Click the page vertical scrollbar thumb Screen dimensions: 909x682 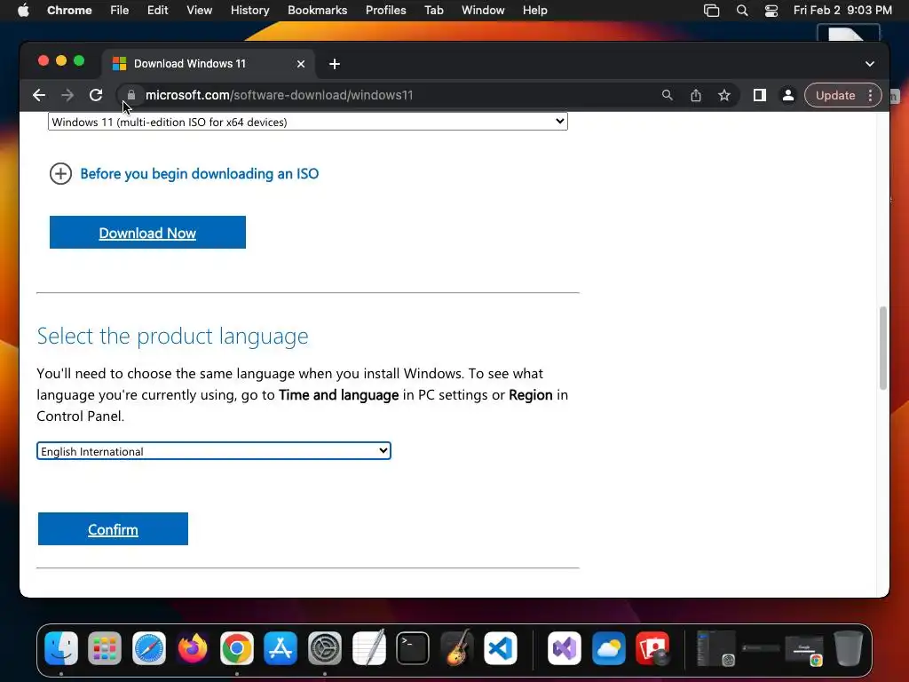tap(883, 348)
